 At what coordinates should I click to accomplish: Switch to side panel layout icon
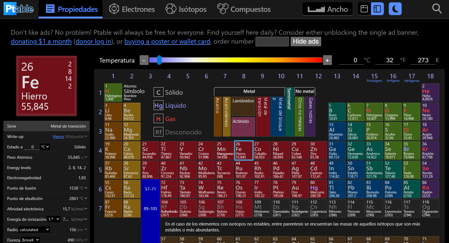click(x=377, y=9)
